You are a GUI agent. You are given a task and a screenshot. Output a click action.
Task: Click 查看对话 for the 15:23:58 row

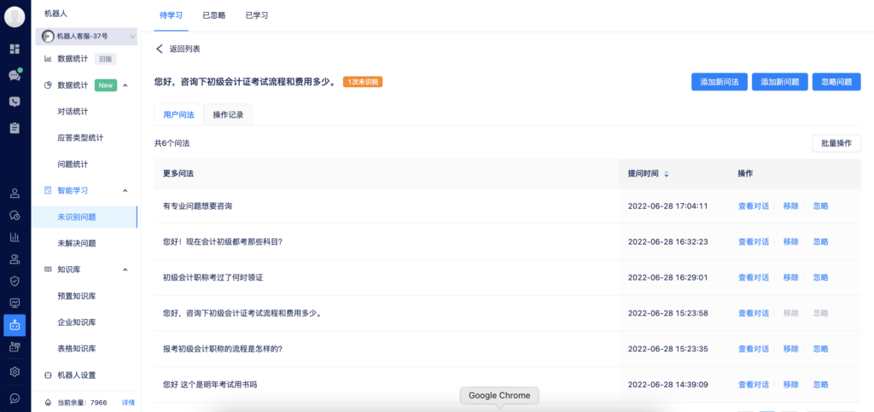(x=753, y=313)
